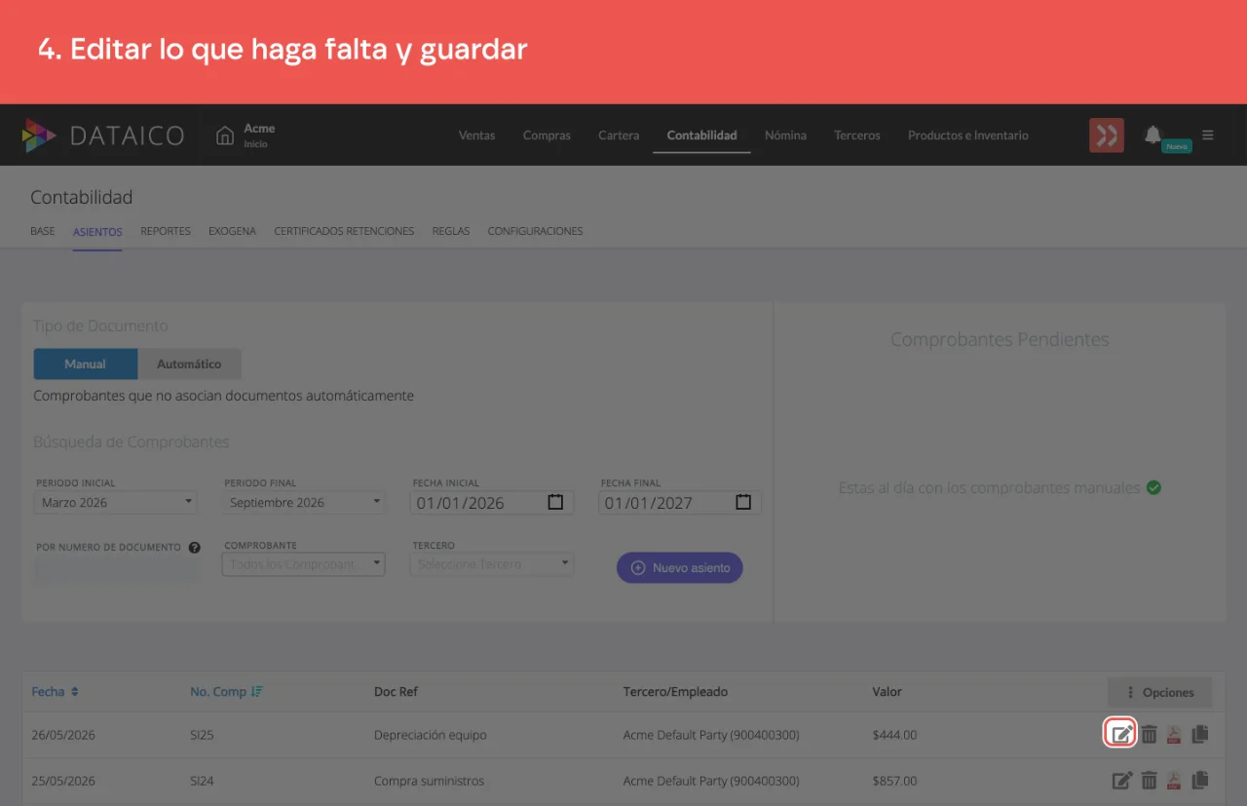
Task: Sort table by No. Comp column
Action: [x=227, y=692]
